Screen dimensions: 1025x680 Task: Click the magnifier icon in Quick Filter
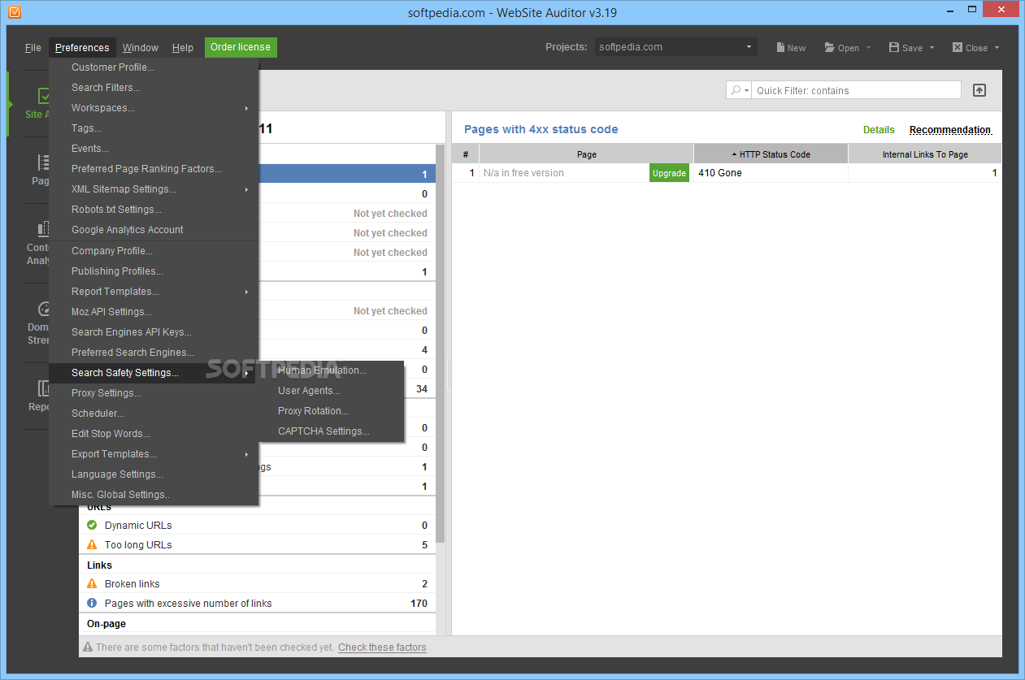coord(736,90)
